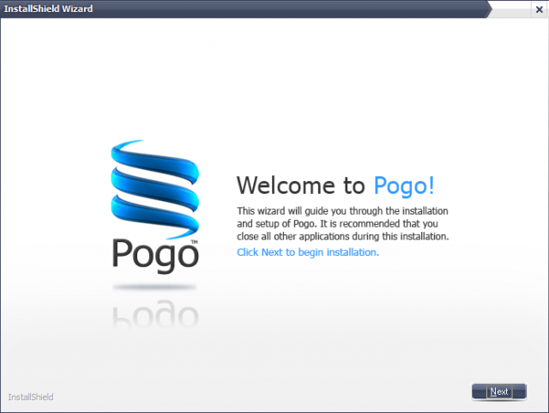Click 'Click Next to begin installation.' text
This screenshot has width=549, height=413.
[x=308, y=252]
